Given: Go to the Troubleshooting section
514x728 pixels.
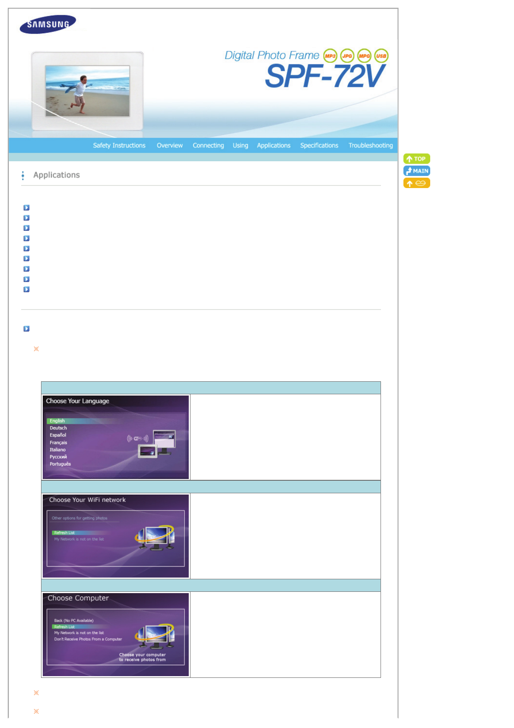Looking at the screenshot, I should pyautogui.click(x=371, y=145).
